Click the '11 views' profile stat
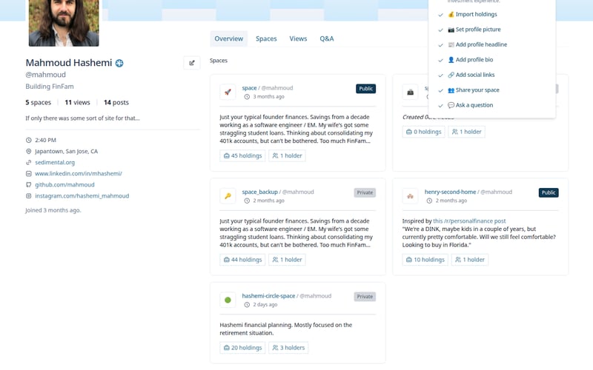The image size is (593, 370). tap(78, 102)
